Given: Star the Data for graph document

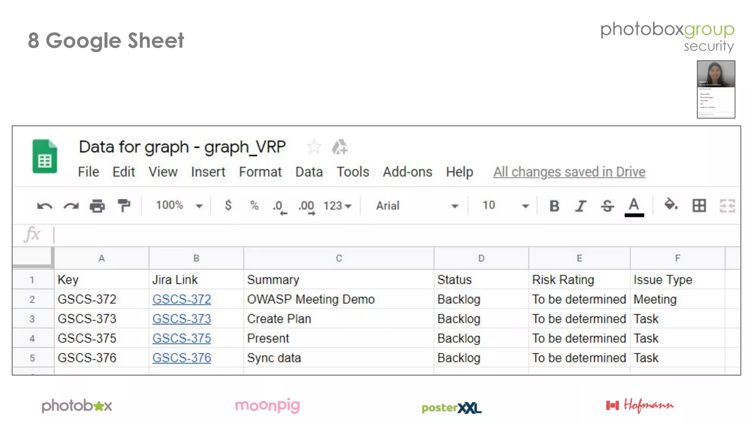Looking at the screenshot, I should pos(314,147).
